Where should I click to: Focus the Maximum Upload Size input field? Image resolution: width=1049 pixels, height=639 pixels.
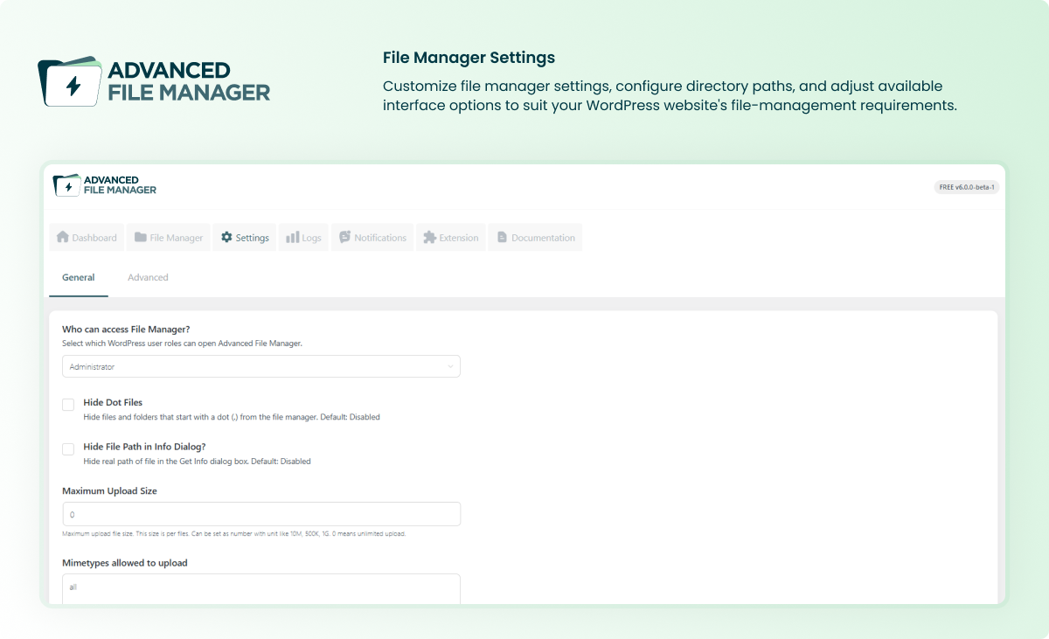(x=261, y=514)
